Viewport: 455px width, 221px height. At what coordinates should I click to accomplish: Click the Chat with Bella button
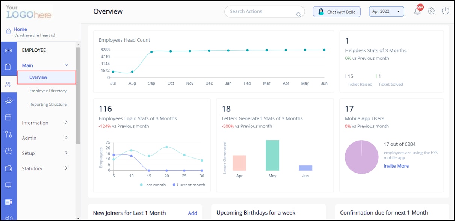(336, 11)
